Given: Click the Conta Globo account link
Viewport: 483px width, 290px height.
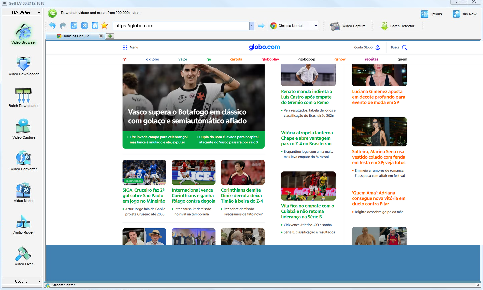Looking at the screenshot, I should [367, 47].
